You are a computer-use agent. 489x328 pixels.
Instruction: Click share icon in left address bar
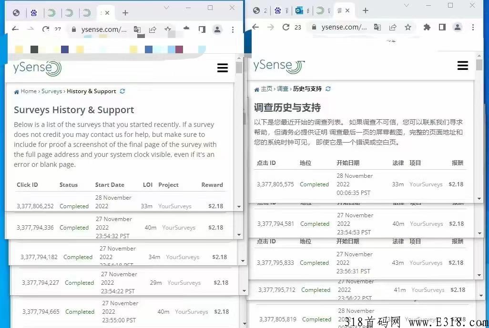tap(153, 29)
